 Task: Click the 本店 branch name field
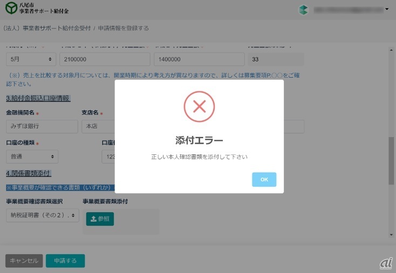click(98, 126)
